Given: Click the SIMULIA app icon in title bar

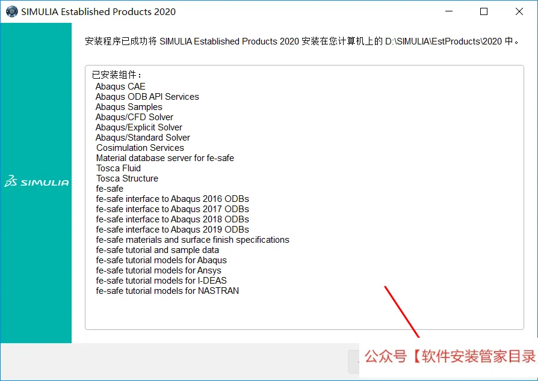Looking at the screenshot, I should coord(11,11).
